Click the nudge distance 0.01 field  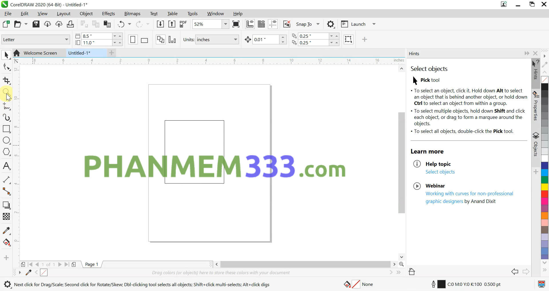pos(266,39)
